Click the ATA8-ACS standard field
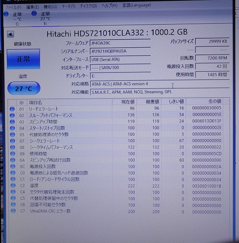 click(x=159, y=84)
